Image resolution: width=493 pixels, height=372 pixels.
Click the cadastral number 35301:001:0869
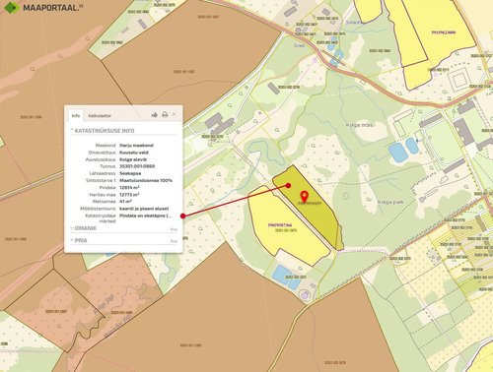click(137, 166)
